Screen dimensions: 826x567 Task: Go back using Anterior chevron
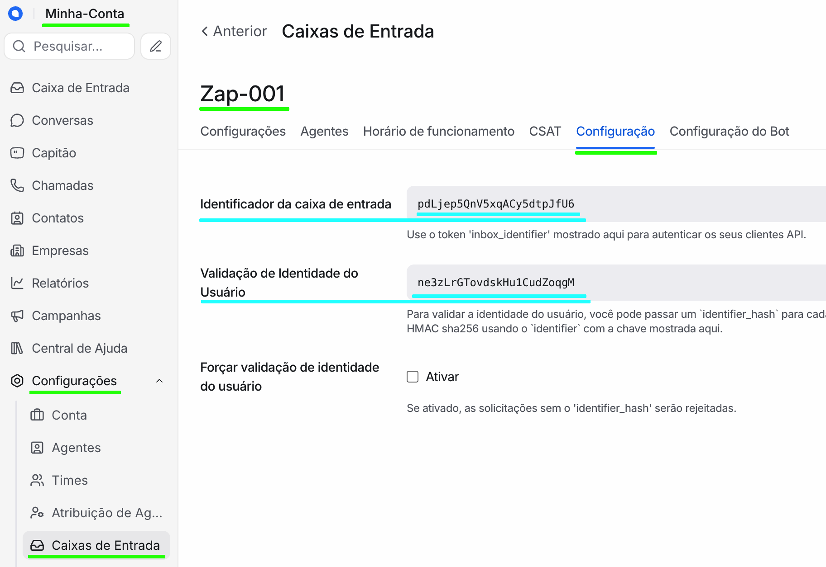(x=205, y=31)
